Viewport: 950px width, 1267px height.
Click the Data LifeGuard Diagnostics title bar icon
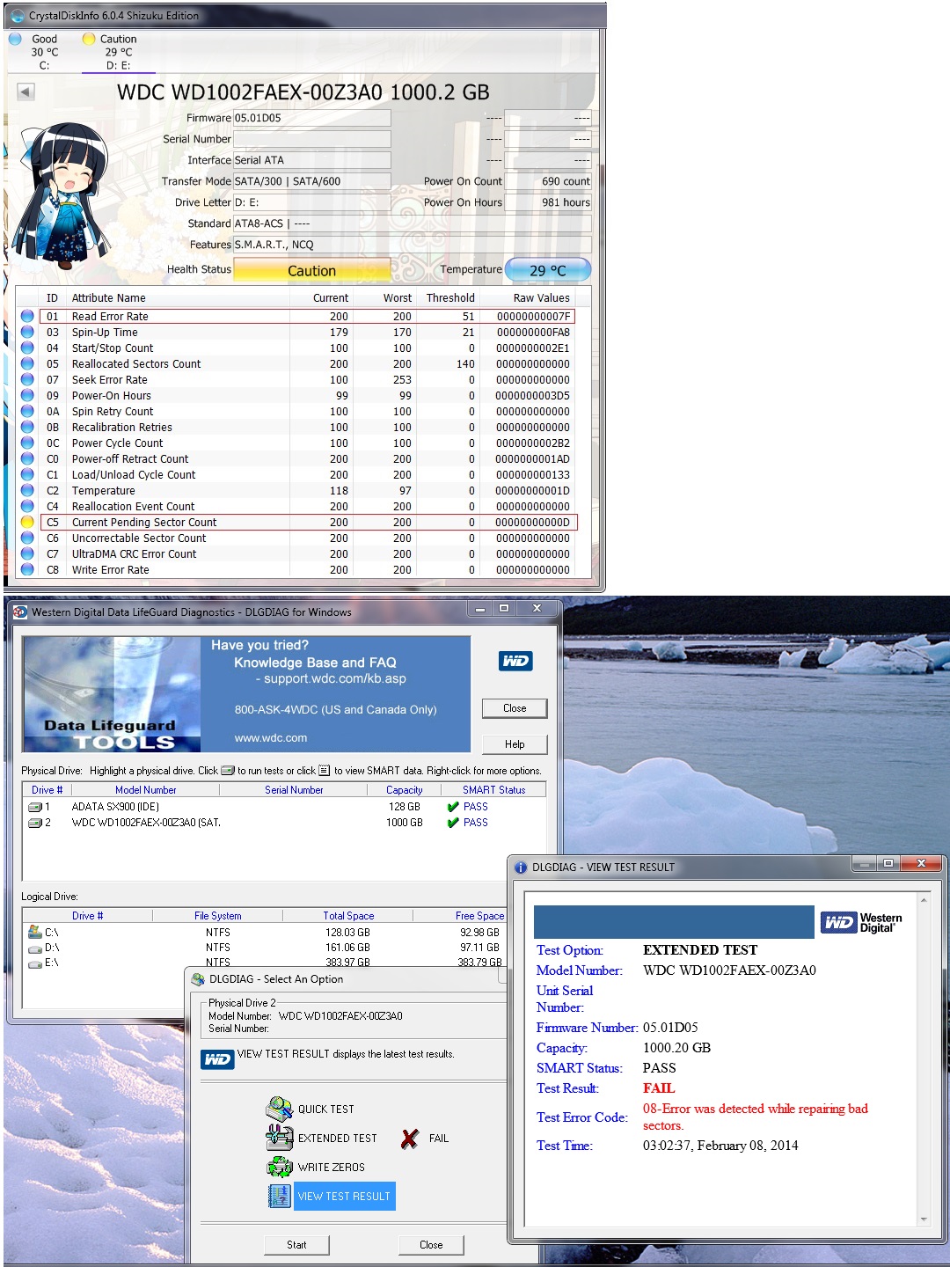click(20, 612)
